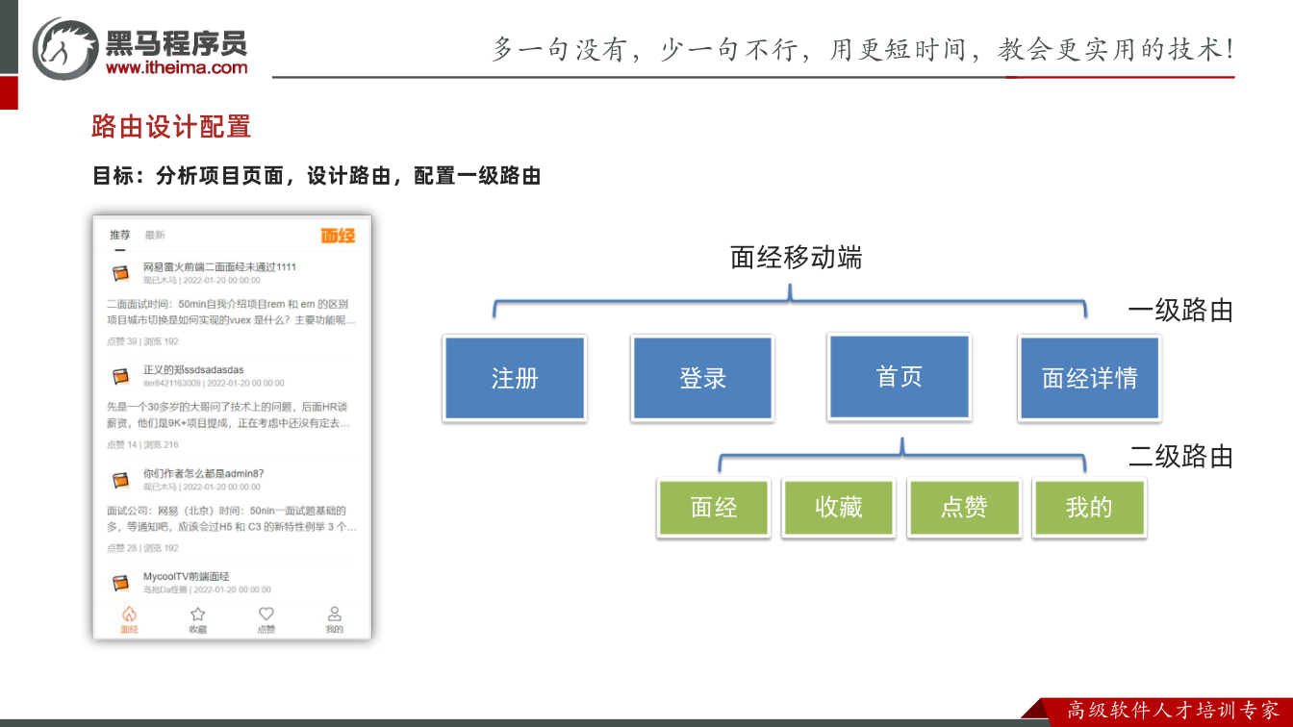This screenshot has height=727, width=1293.
Task: Click the article preview starting 面试公司：网易
Action: pos(231,518)
